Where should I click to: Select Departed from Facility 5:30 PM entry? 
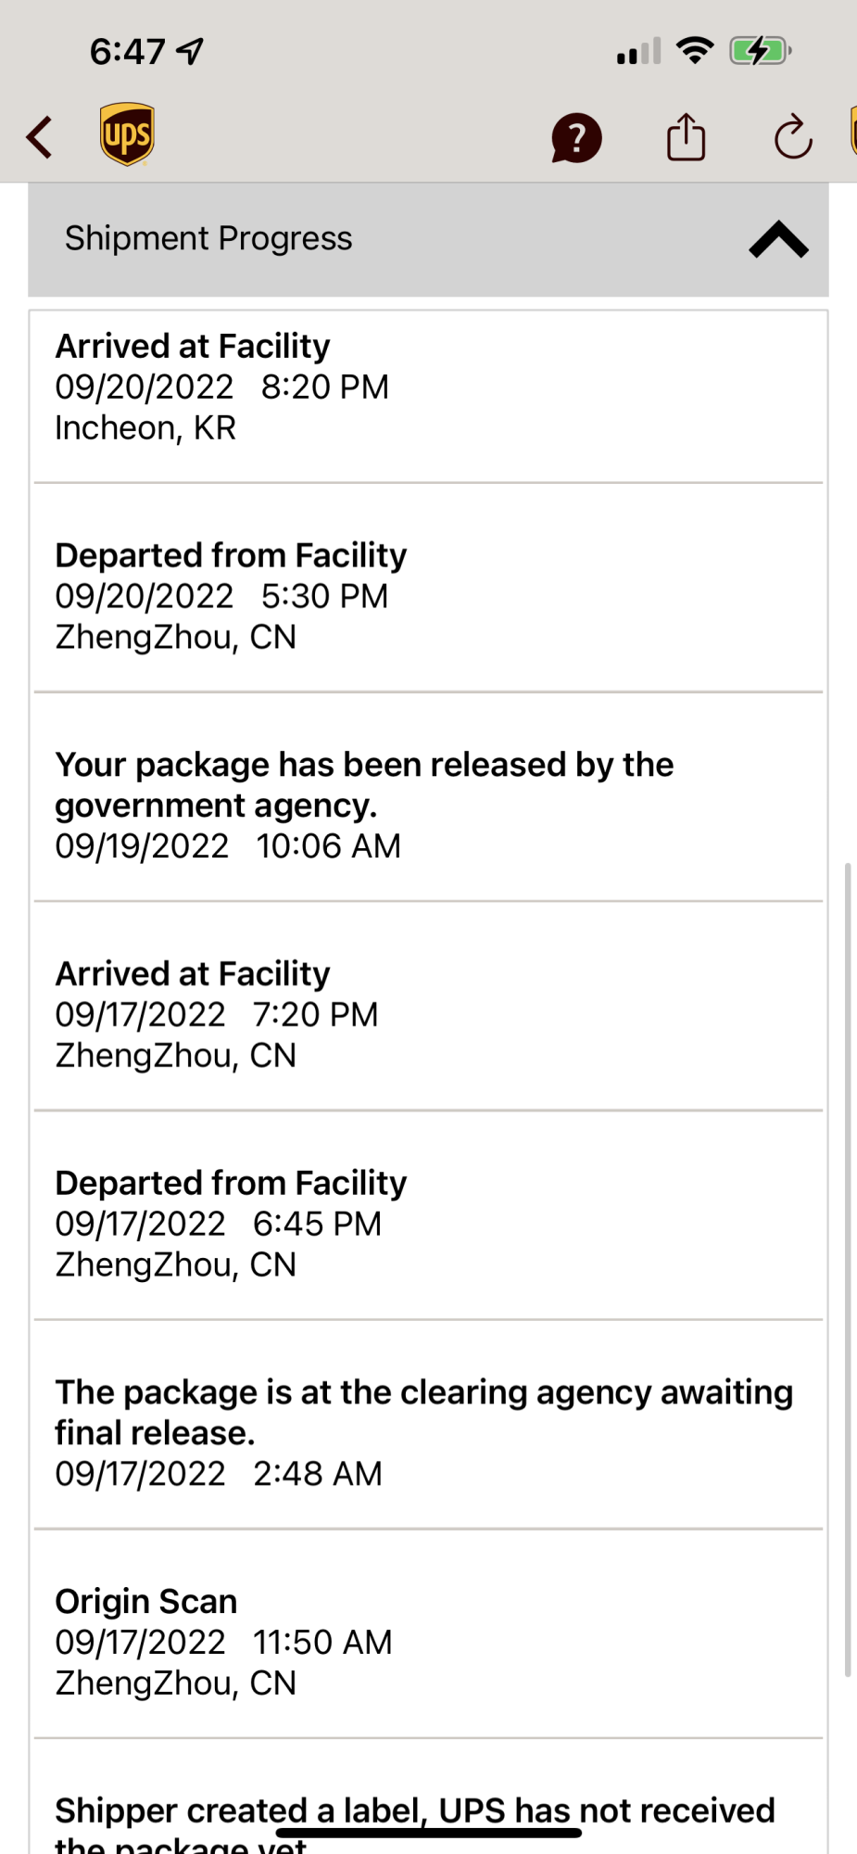[x=428, y=588]
